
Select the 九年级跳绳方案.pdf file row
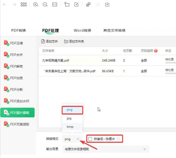[x=107, y=60]
